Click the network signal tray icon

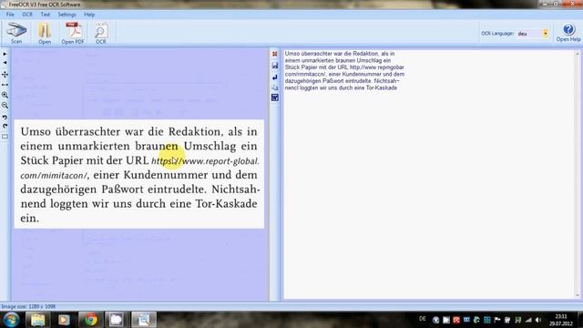pyautogui.click(x=528, y=320)
